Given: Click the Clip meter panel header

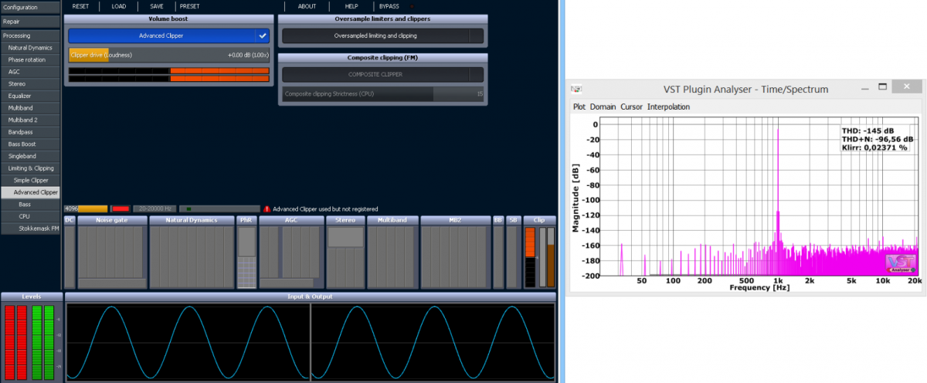Looking at the screenshot, I should [539, 220].
